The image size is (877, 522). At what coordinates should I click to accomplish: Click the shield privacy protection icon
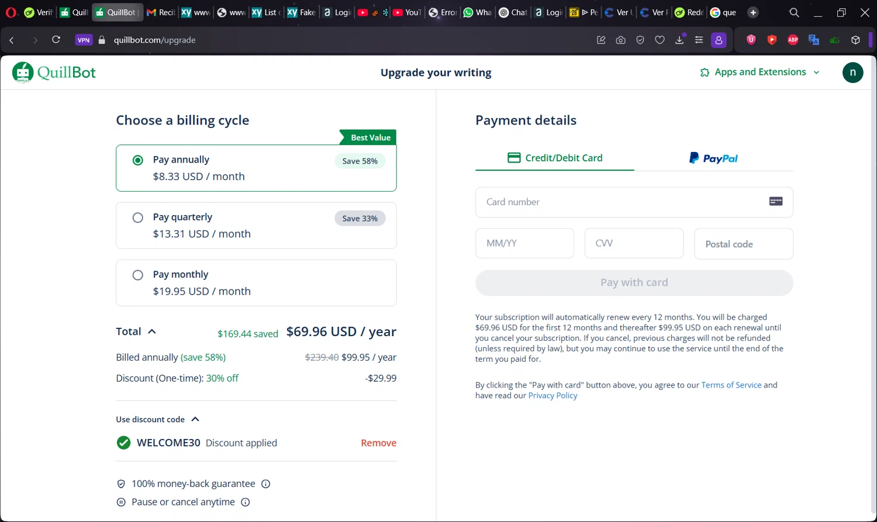[x=640, y=40]
